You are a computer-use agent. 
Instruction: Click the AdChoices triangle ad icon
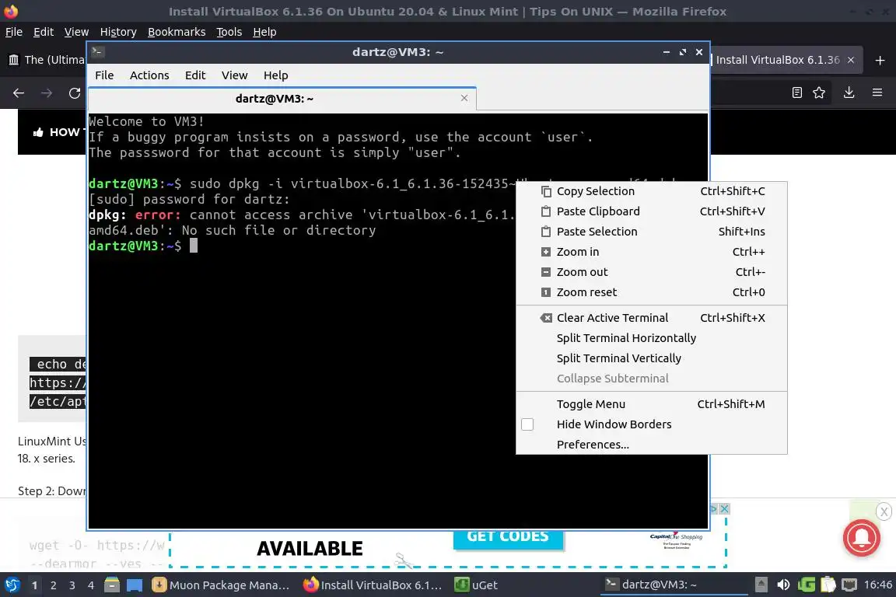713,508
